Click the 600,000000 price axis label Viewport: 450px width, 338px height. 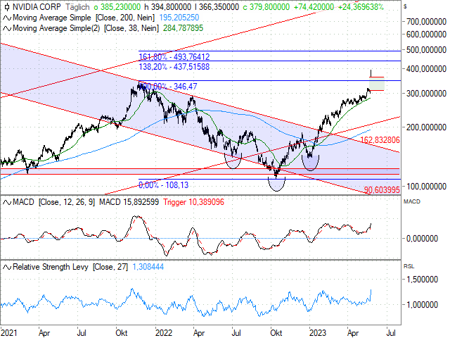(x=426, y=35)
